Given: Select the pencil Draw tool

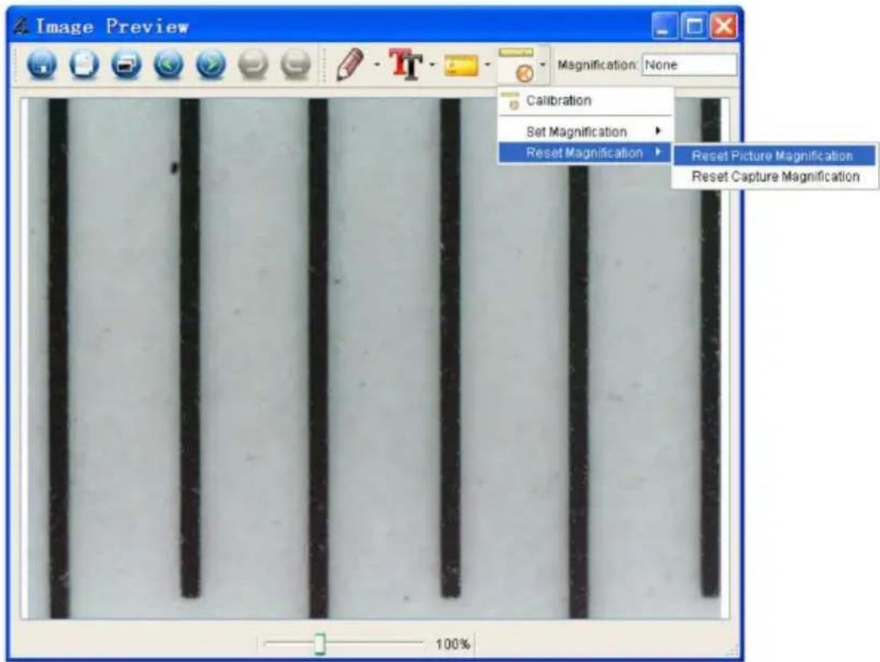Looking at the screenshot, I should [350, 64].
